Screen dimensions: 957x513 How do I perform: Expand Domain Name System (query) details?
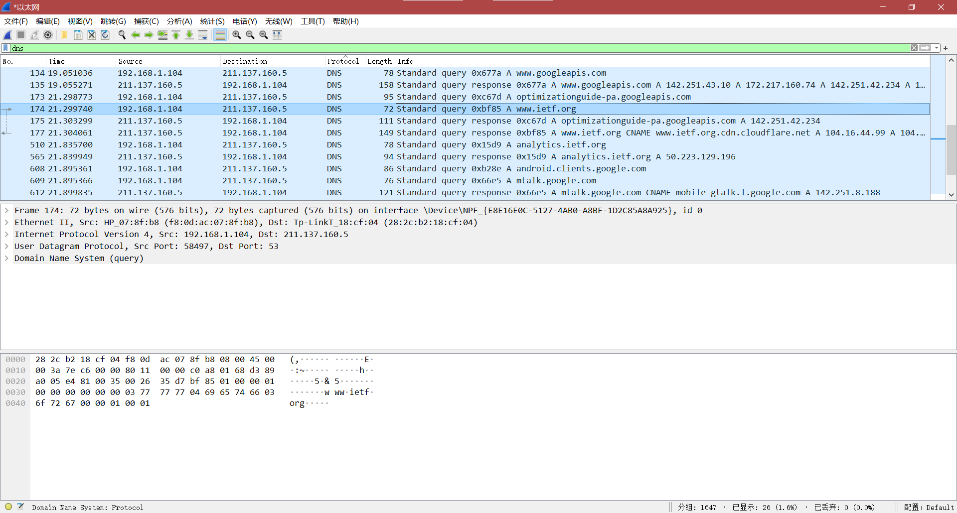[7, 258]
